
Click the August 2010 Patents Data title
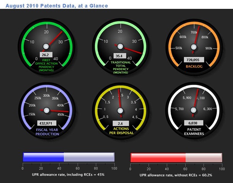pyautogui.click(x=57, y=6)
